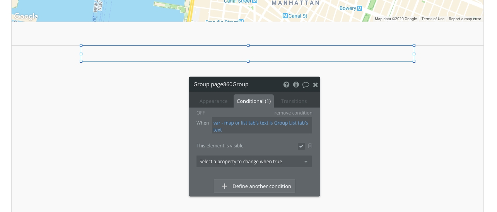The image size is (497, 212).
Task: Switch to the Transitions tab
Action: [x=294, y=101]
